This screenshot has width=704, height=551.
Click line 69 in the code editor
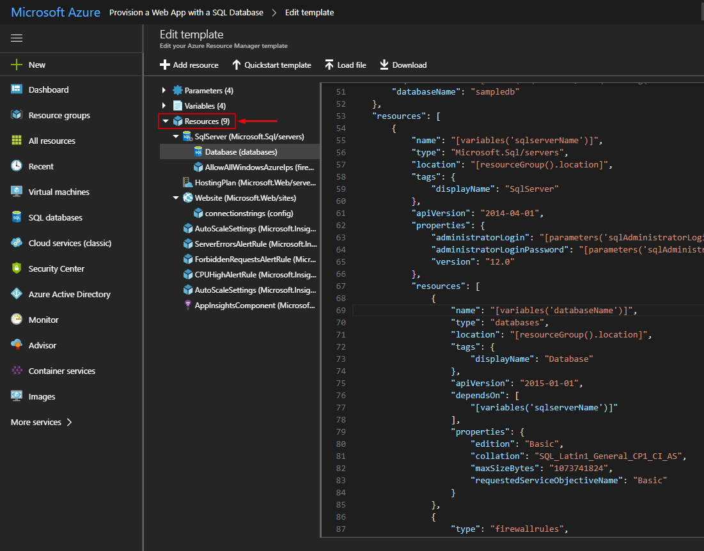coord(528,310)
